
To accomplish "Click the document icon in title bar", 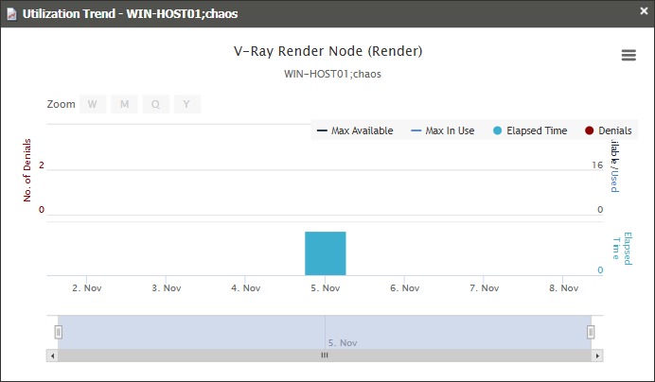I will [x=11, y=12].
